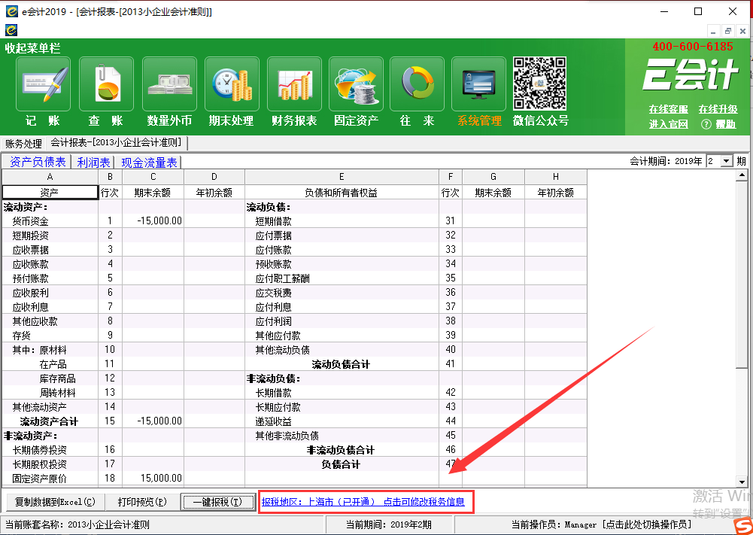Click the 固定资产原价 value 15,000.00
This screenshot has height=535, width=753.
153,479
